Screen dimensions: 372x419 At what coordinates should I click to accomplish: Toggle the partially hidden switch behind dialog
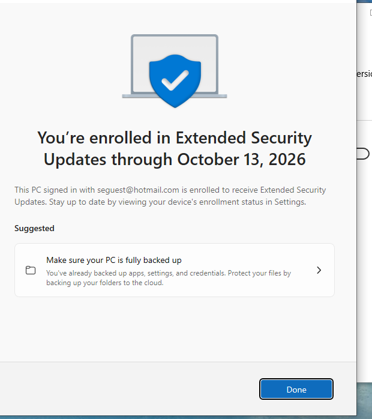coord(363,154)
